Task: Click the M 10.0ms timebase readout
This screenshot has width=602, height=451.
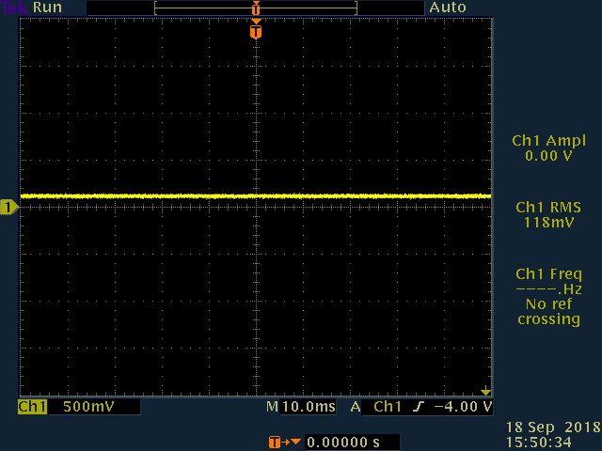Action: [x=301, y=407]
